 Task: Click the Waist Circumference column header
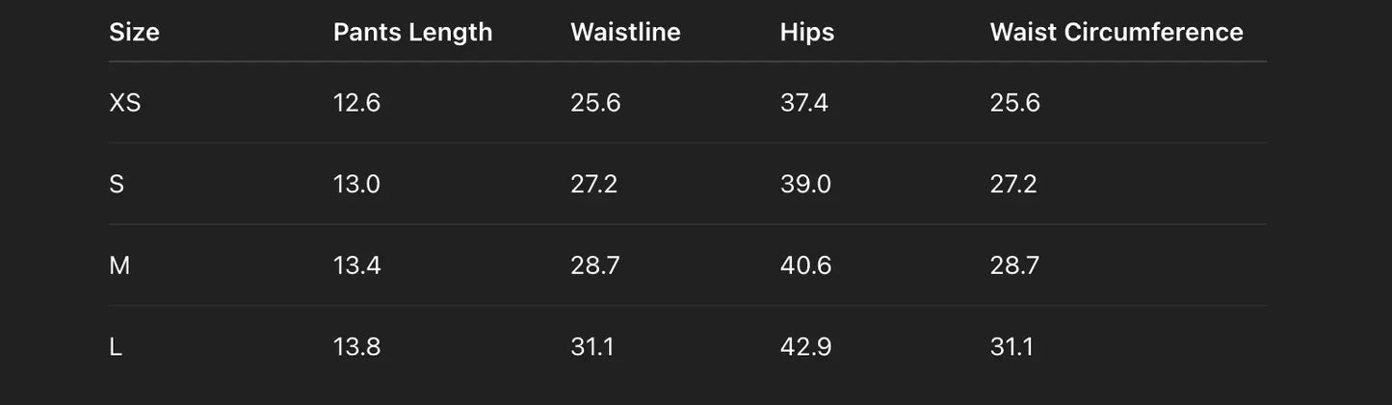[1116, 33]
